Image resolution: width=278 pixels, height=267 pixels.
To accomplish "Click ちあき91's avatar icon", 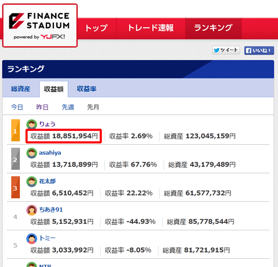I will tap(31, 210).
